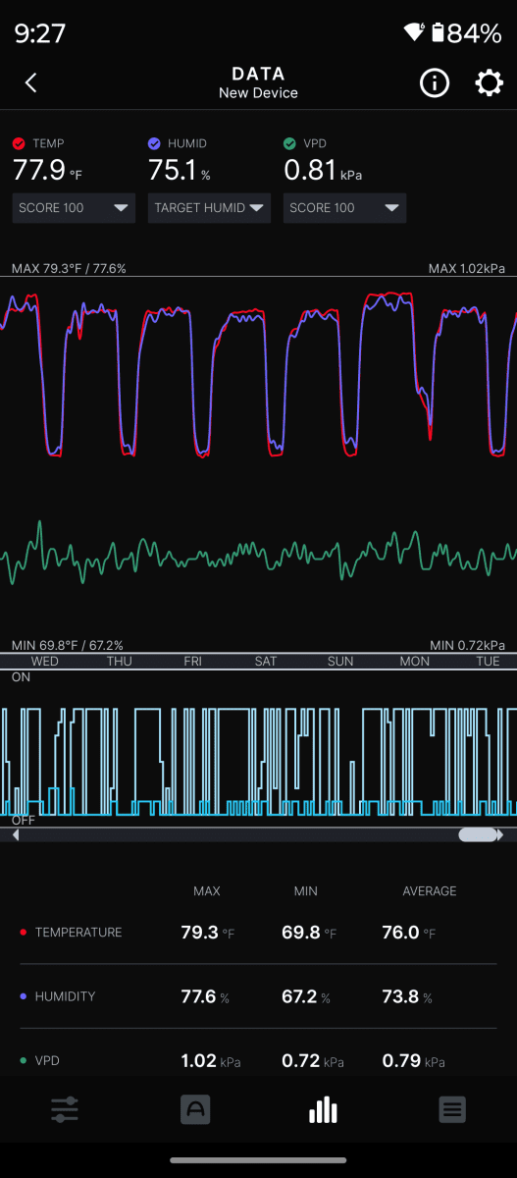Click the MIN 69.8°F / 67.2% label
The height and width of the screenshot is (1178, 517).
(68, 645)
